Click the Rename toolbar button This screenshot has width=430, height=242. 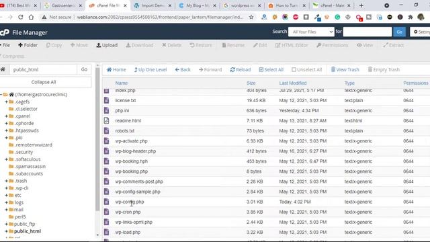pos(233,45)
